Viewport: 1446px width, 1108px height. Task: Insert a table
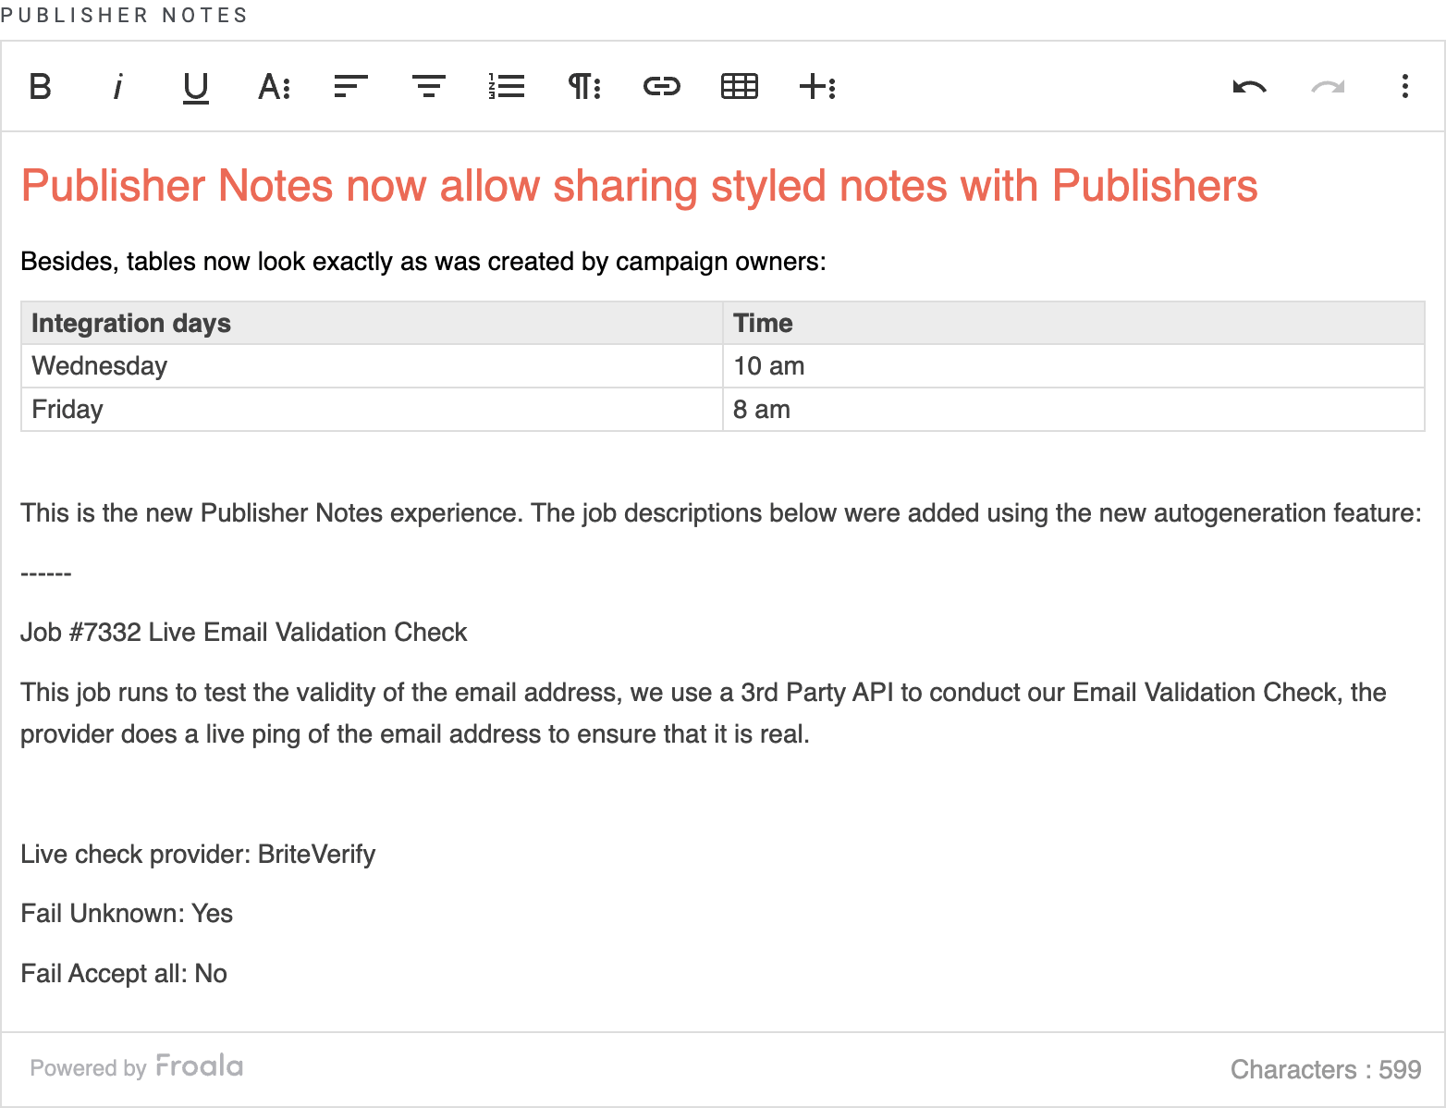740,87
